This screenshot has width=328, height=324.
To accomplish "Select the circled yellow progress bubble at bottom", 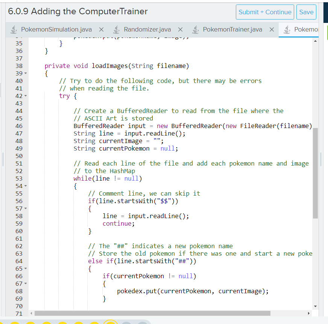I will click(110, 322).
